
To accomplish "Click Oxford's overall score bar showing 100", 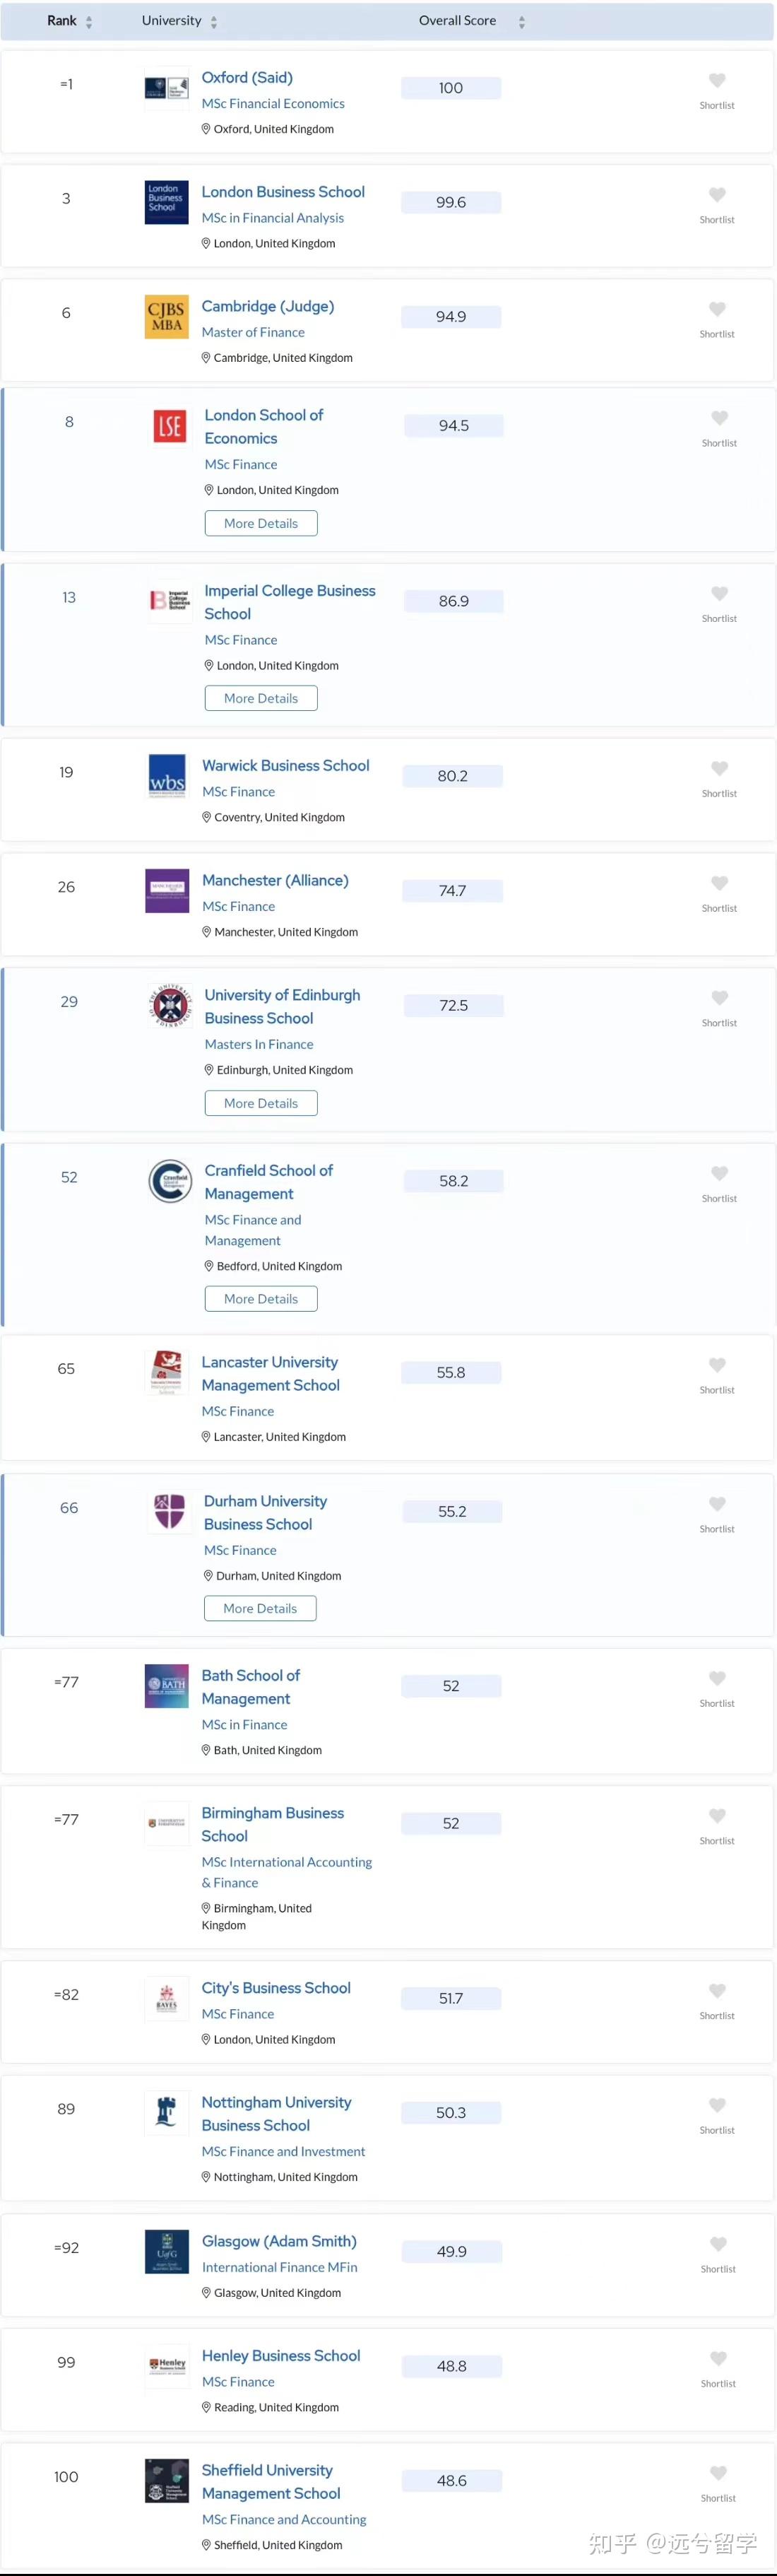I will 450,88.
